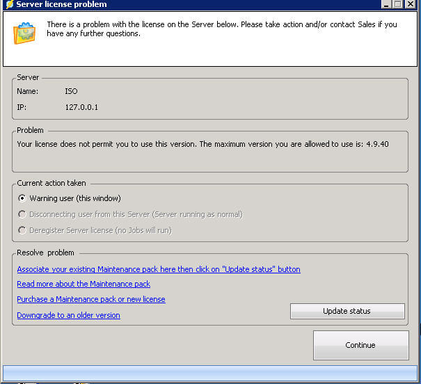This screenshot has height=384, width=421.
Task: Select the Warning user radio option
Action: 22,198
